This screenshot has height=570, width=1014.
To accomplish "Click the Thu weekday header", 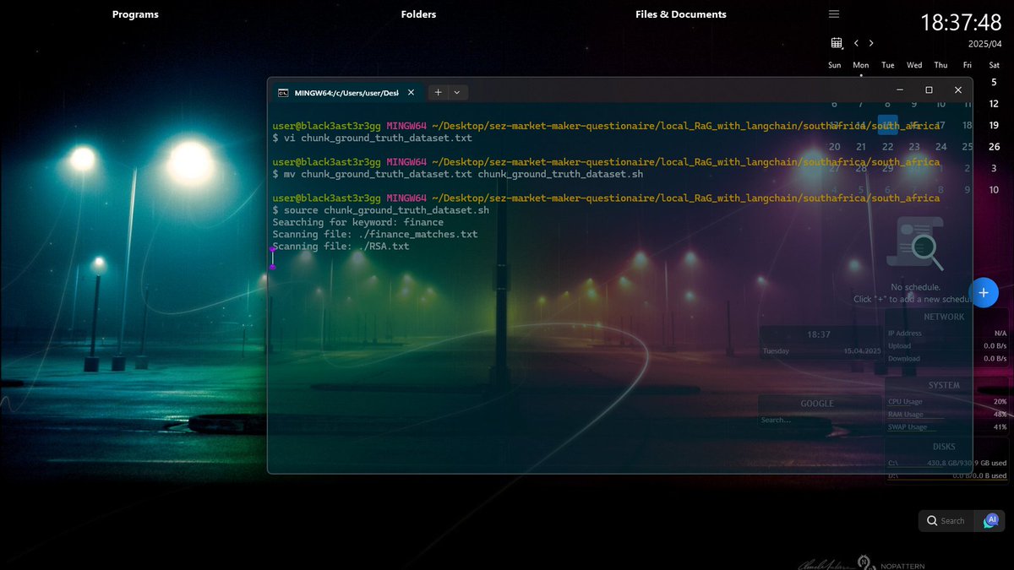I will pyautogui.click(x=940, y=65).
